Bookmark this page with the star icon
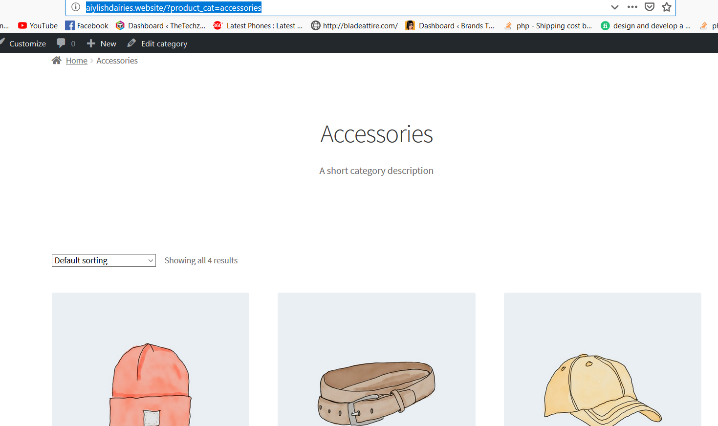The height and width of the screenshot is (426, 718). click(x=667, y=7)
